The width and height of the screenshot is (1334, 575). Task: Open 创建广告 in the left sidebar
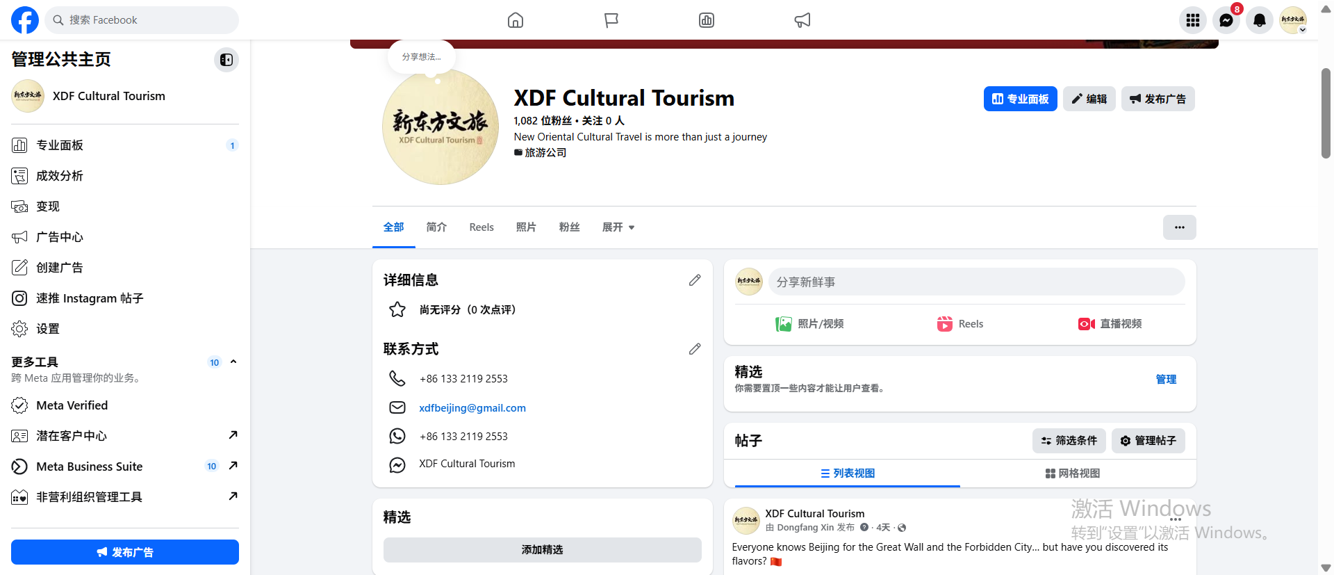pyautogui.click(x=125, y=268)
